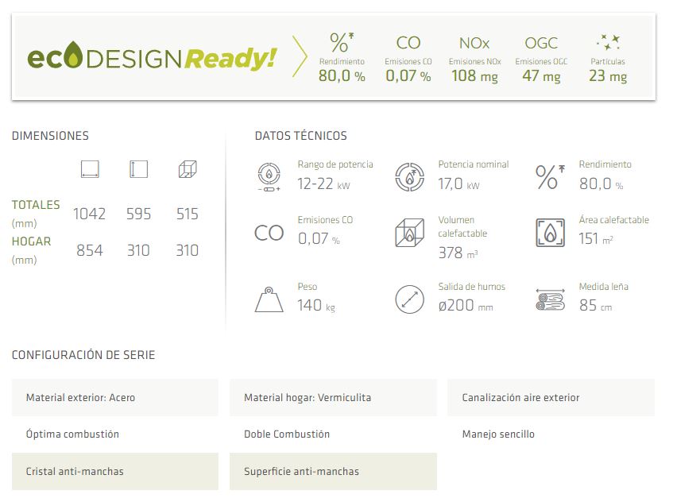Click the banner Rendimiento value 80,0 %
This screenshot has width=673, height=498.
click(x=342, y=76)
